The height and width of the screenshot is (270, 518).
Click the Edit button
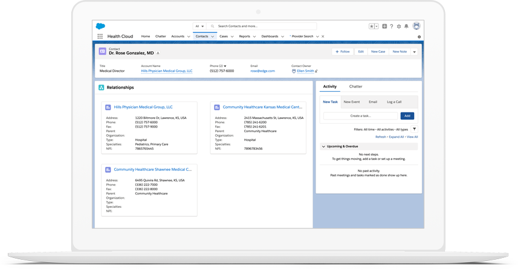click(x=361, y=52)
